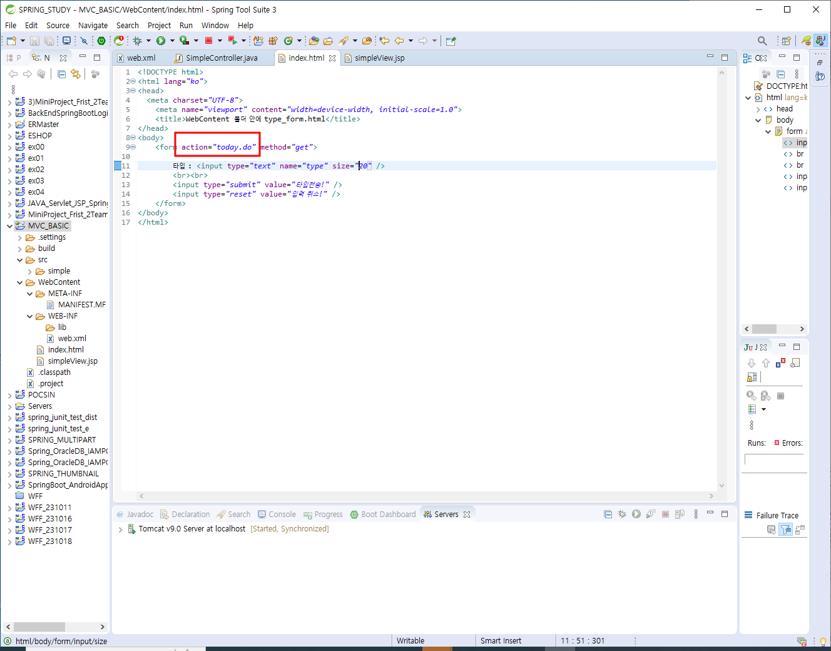Collapse the MVC_BASIC project
Viewport: 831px width, 651px height.
[9, 226]
